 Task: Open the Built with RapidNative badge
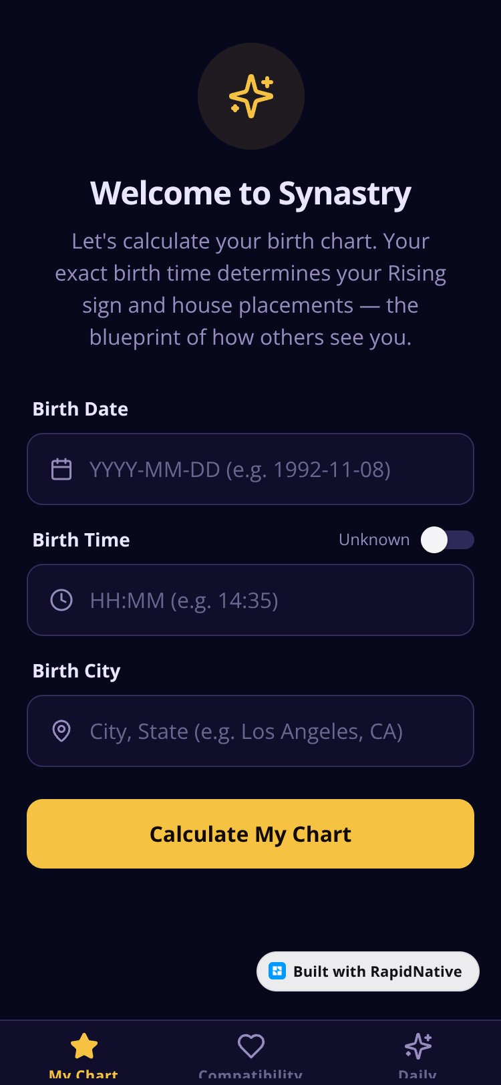368,971
